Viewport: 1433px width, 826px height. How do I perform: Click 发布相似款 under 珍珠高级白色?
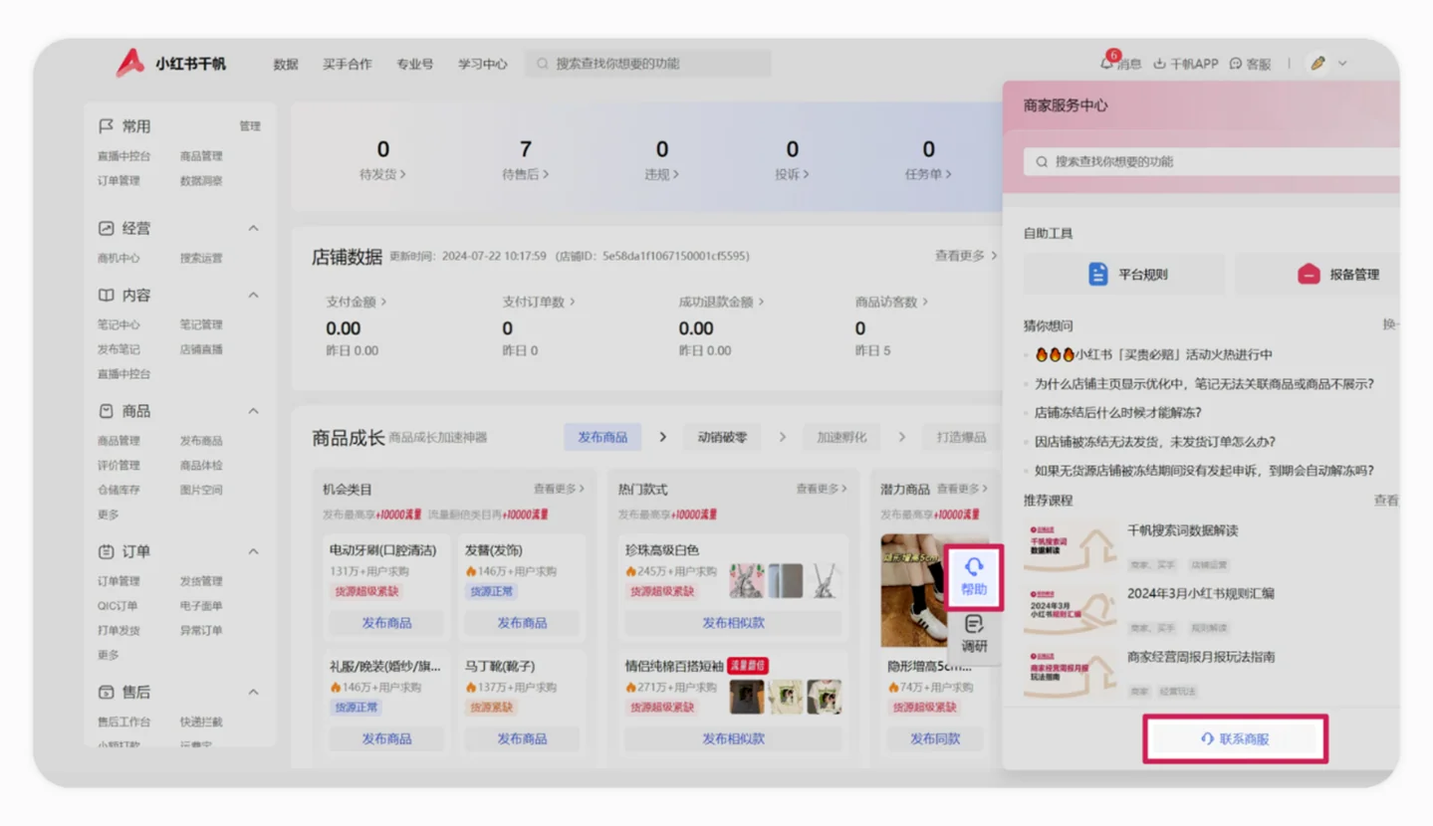[x=733, y=623]
